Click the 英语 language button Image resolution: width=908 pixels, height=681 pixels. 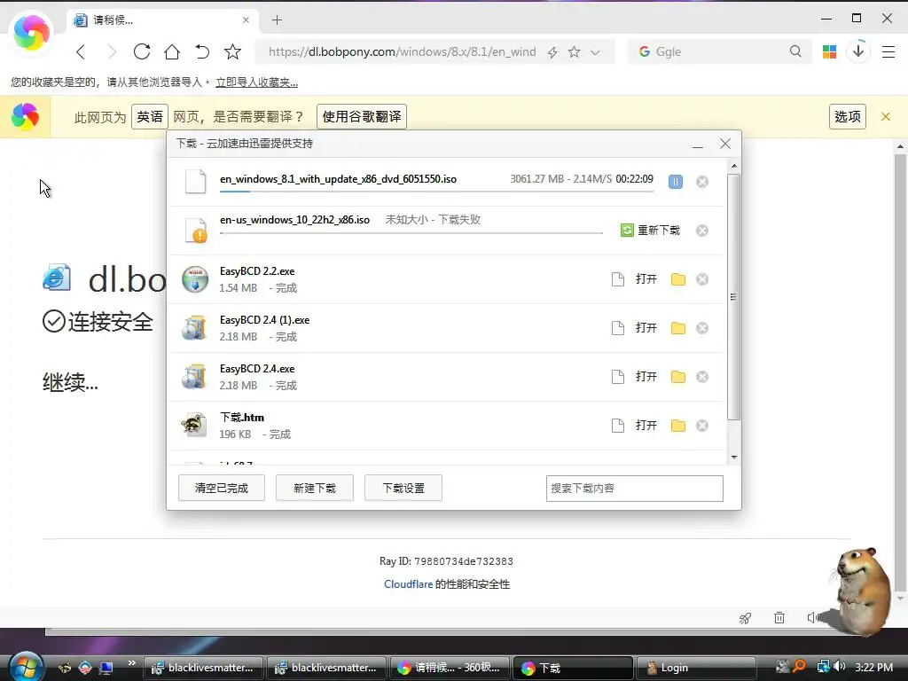tap(149, 116)
